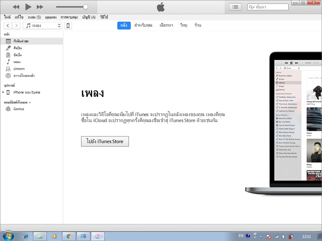The height and width of the screenshot is (241, 322).
Task: Click the search field ค้นหา
Action: pyautogui.click(x=268, y=7)
